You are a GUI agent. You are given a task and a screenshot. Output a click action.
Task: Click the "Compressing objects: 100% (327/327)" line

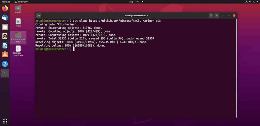point(76,35)
